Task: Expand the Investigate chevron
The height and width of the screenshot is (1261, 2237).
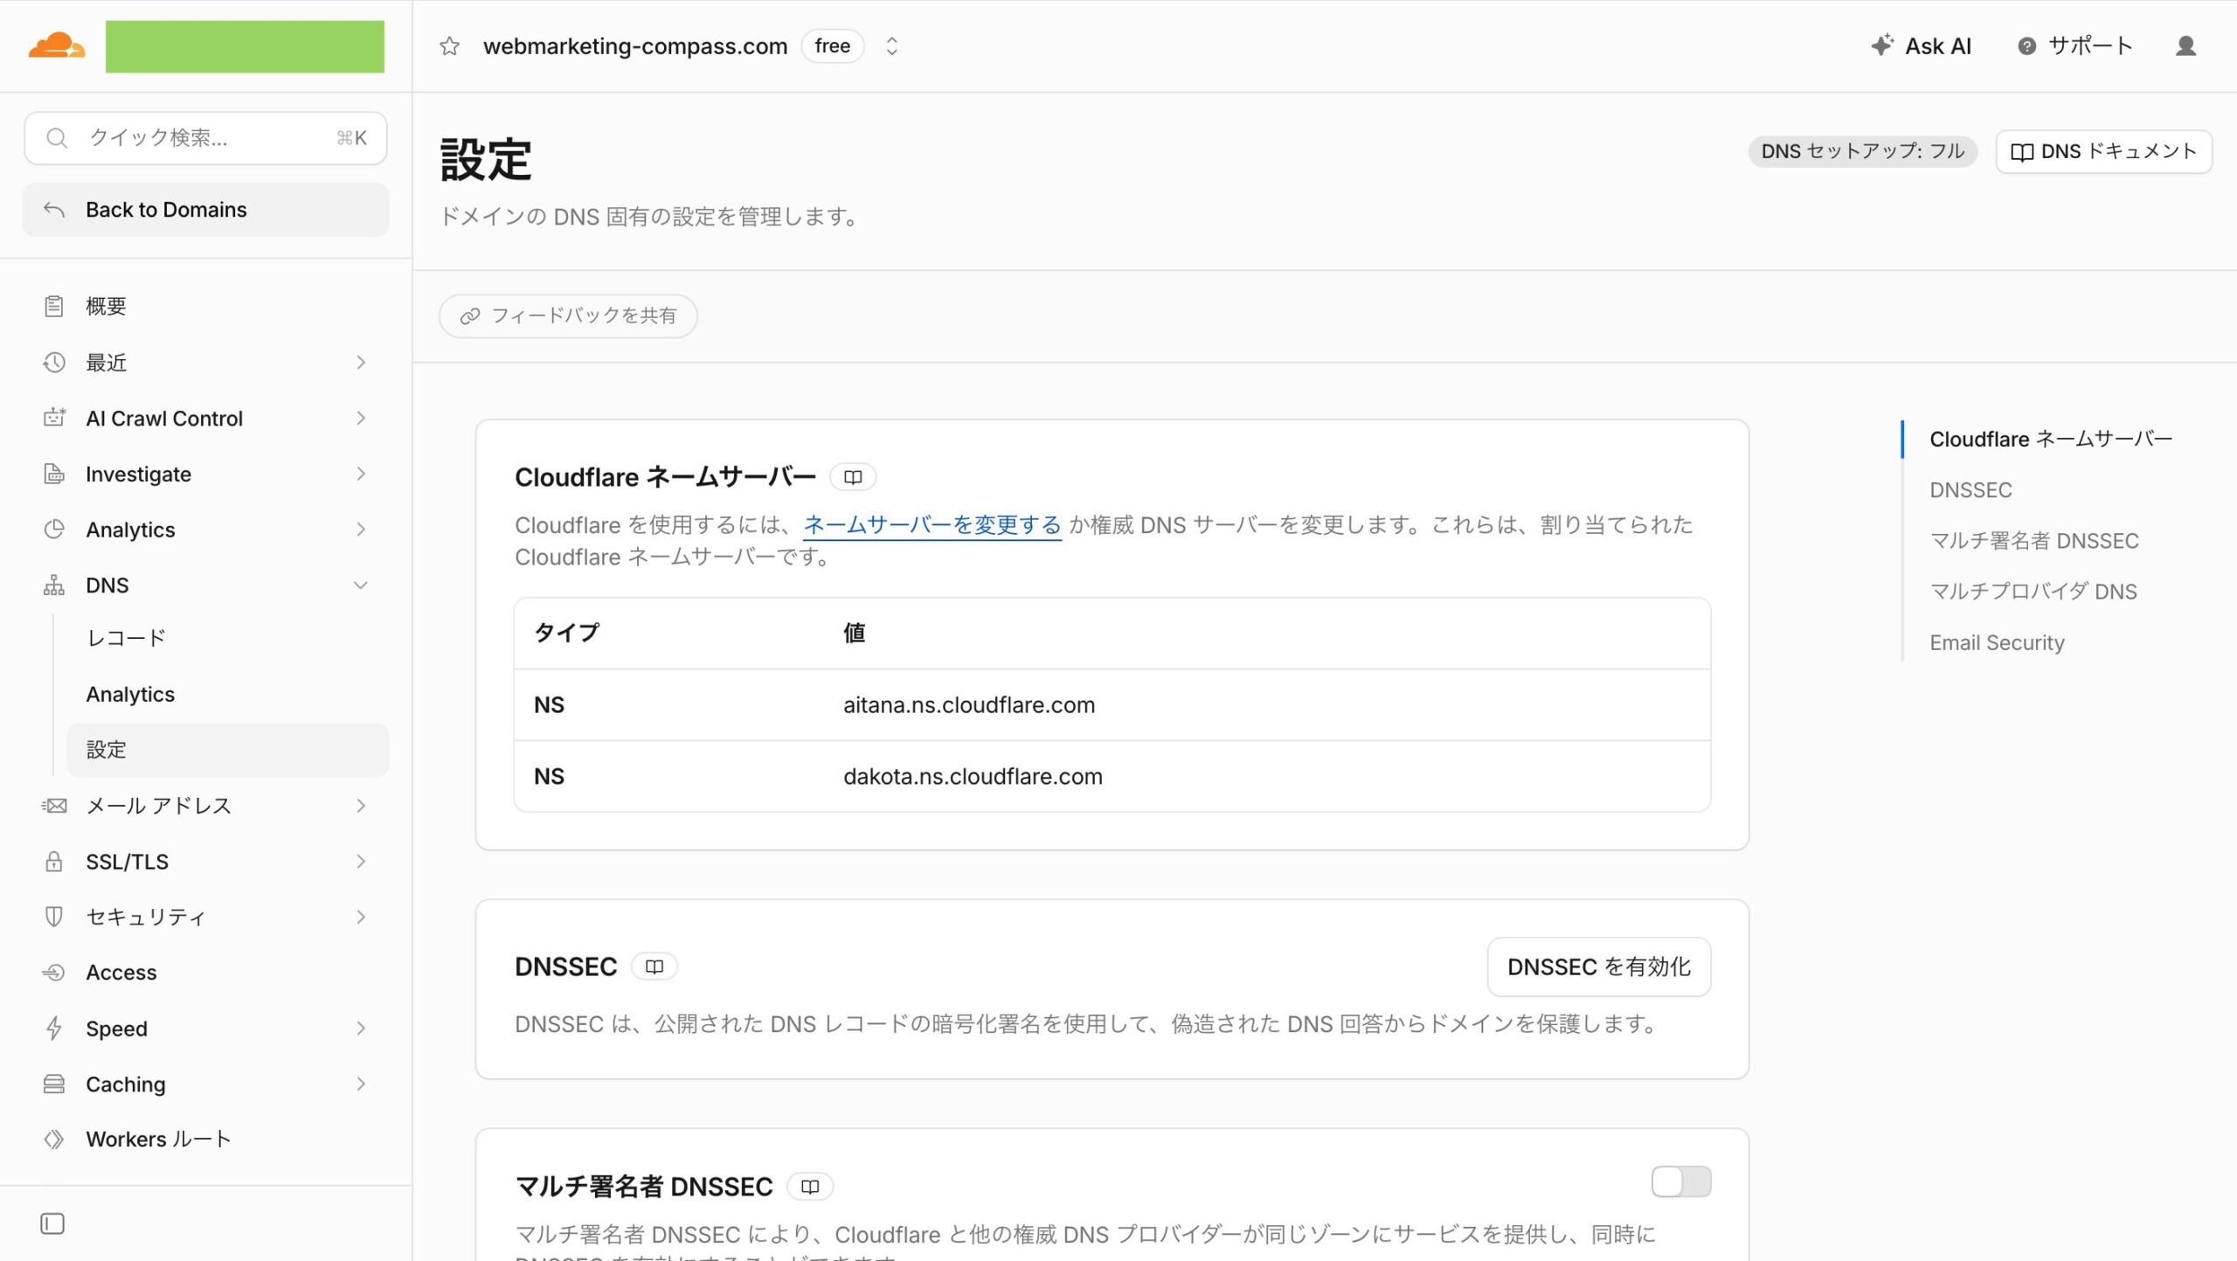Action: click(x=361, y=474)
